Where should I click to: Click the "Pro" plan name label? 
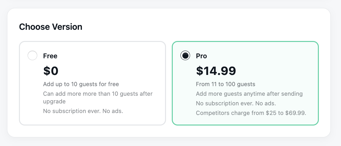(x=201, y=56)
